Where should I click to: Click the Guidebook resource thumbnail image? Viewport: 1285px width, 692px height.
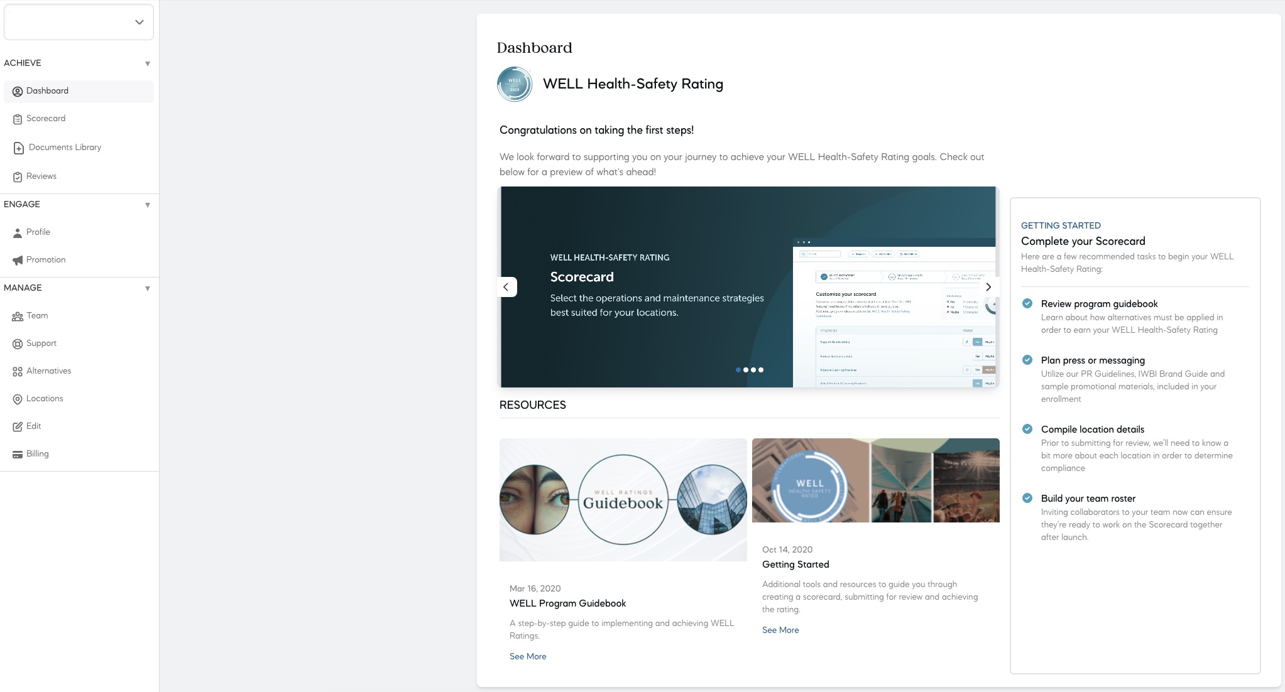pyautogui.click(x=623, y=500)
